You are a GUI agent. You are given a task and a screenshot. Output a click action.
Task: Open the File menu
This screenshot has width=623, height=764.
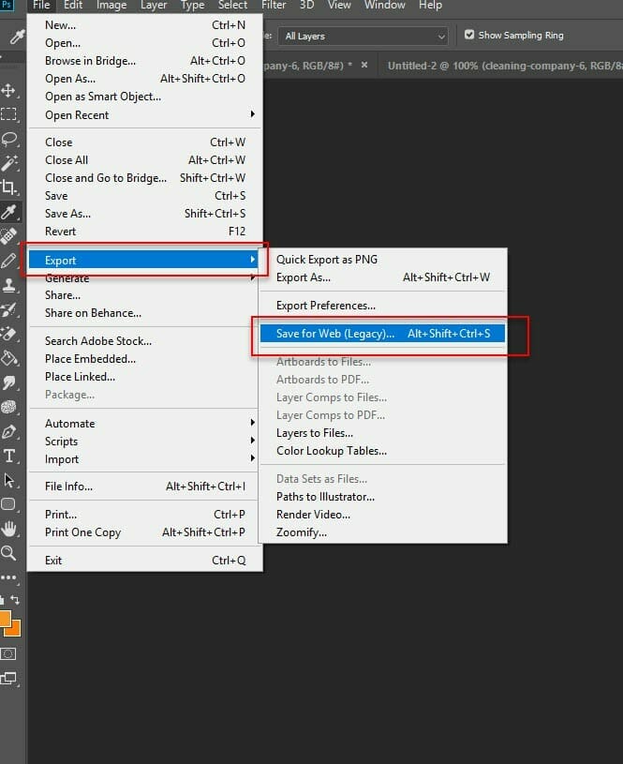point(41,6)
